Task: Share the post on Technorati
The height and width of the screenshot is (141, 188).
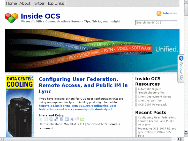Action: pos(82,119)
